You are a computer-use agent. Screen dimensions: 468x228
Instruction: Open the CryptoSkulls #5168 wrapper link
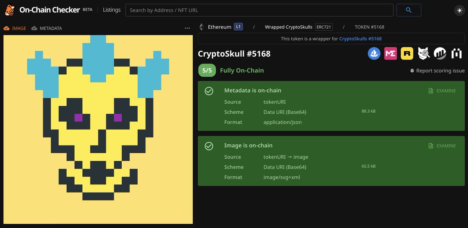tap(360, 39)
